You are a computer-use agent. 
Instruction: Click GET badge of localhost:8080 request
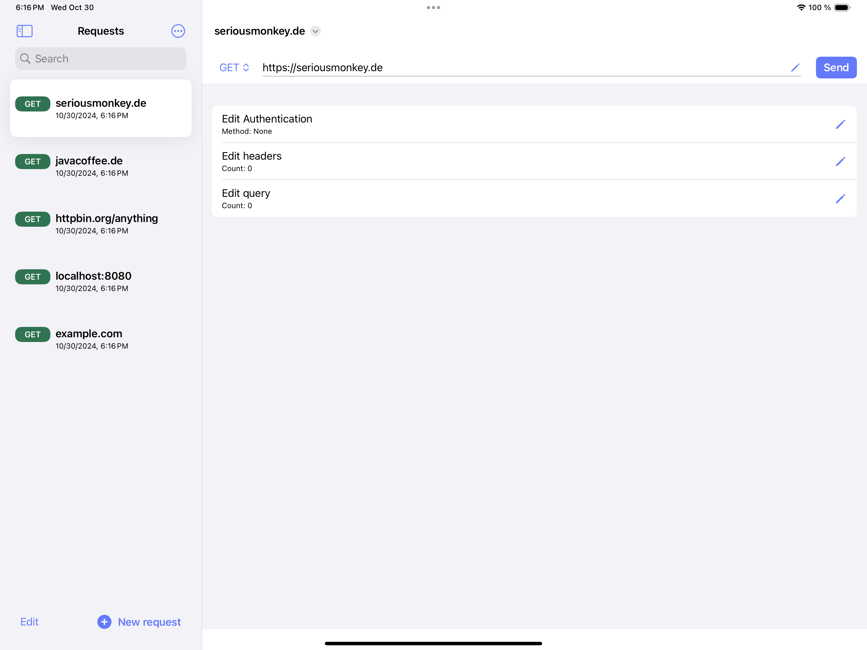pos(32,277)
